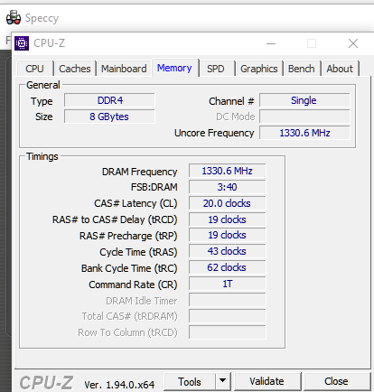Screen dimensions: 374x392
Task: Click the tRC 62 clocks value
Action: [228, 267]
